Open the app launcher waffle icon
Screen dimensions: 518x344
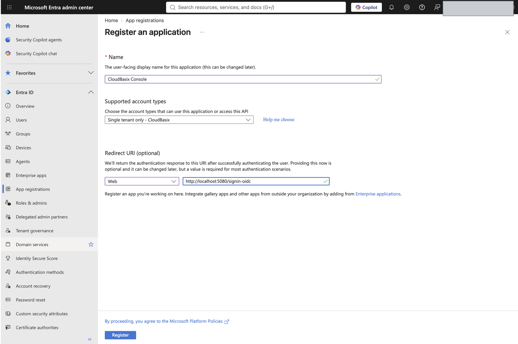tap(9, 7)
